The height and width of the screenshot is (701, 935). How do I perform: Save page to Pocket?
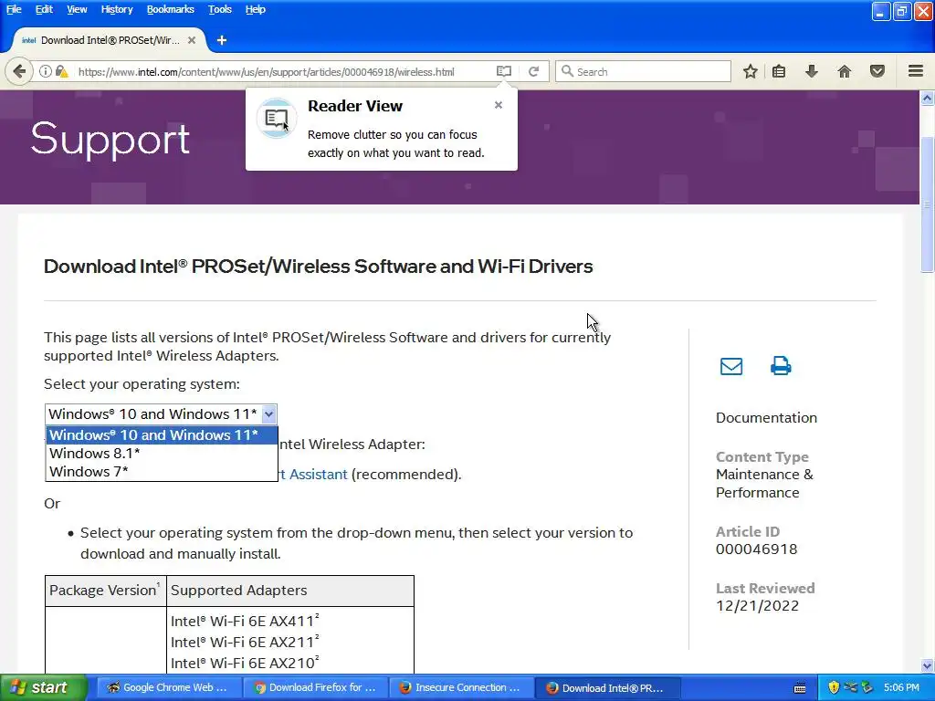pyautogui.click(x=877, y=71)
